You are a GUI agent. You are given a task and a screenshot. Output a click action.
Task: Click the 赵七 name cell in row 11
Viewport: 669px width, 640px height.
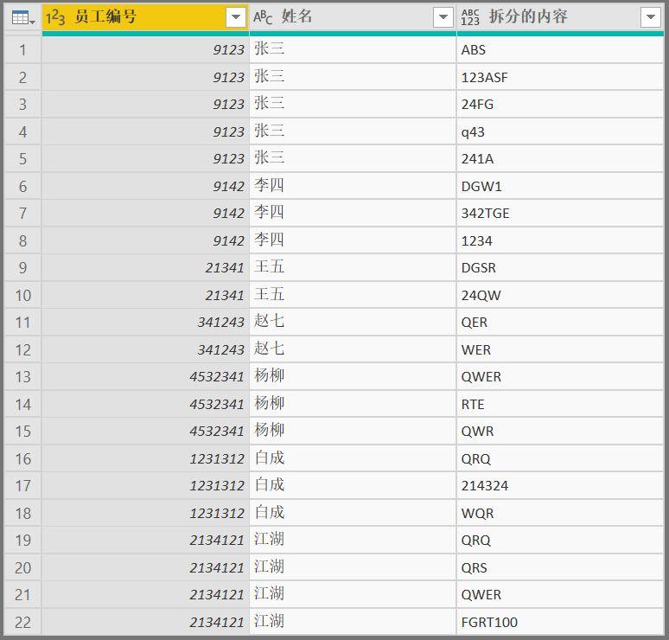[x=353, y=323]
